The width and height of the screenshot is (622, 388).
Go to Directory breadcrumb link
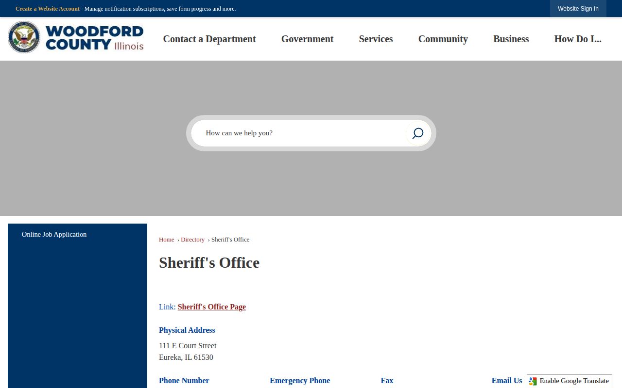coord(192,240)
